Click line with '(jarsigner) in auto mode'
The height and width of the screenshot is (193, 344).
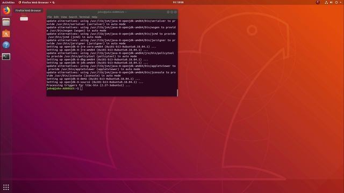point(86,43)
